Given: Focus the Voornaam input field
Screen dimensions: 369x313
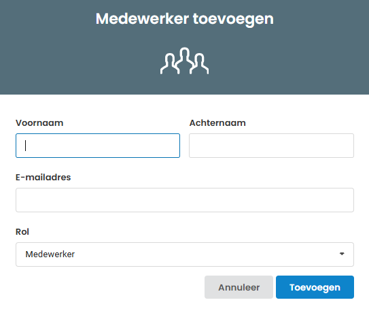Looking at the screenshot, I should (x=98, y=146).
